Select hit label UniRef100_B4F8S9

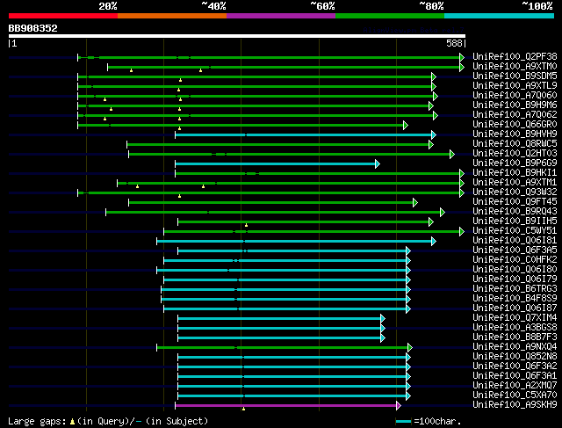[x=515, y=299]
